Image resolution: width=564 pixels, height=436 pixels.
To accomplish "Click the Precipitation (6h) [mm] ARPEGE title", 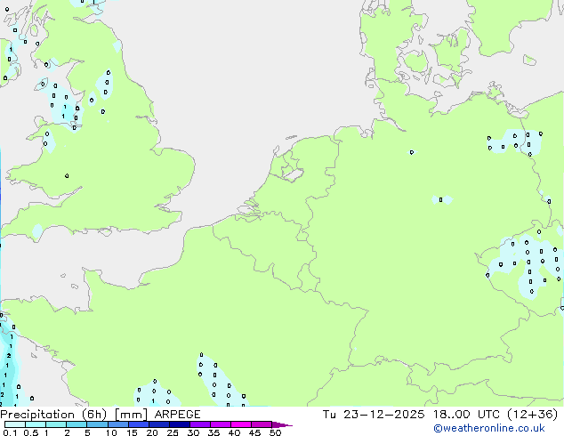I will [101, 414].
